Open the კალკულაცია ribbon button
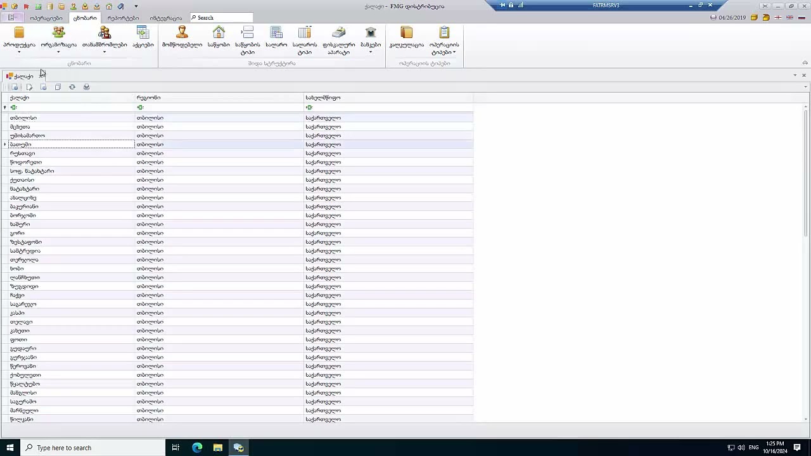The height and width of the screenshot is (456, 811). pyautogui.click(x=407, y=38)
